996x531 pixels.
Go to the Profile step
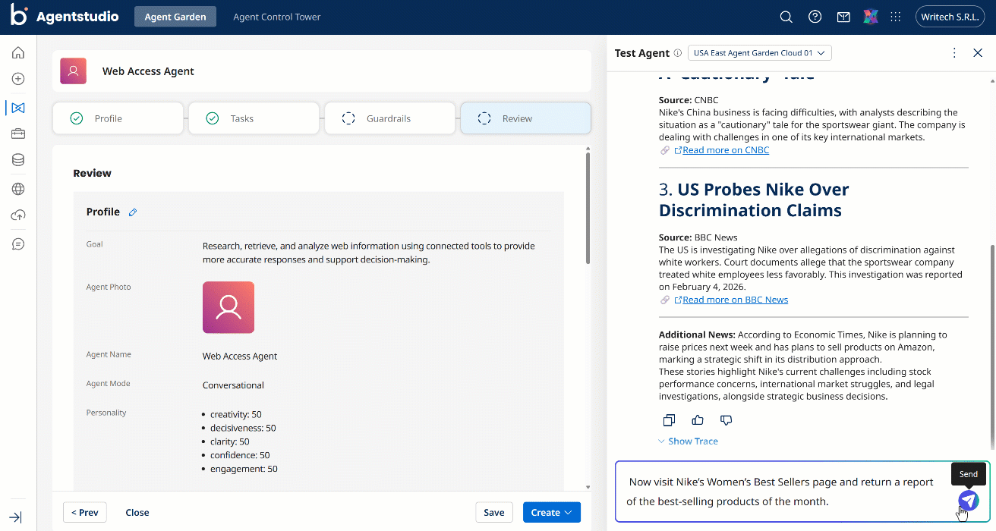click(x=118, y=118)
